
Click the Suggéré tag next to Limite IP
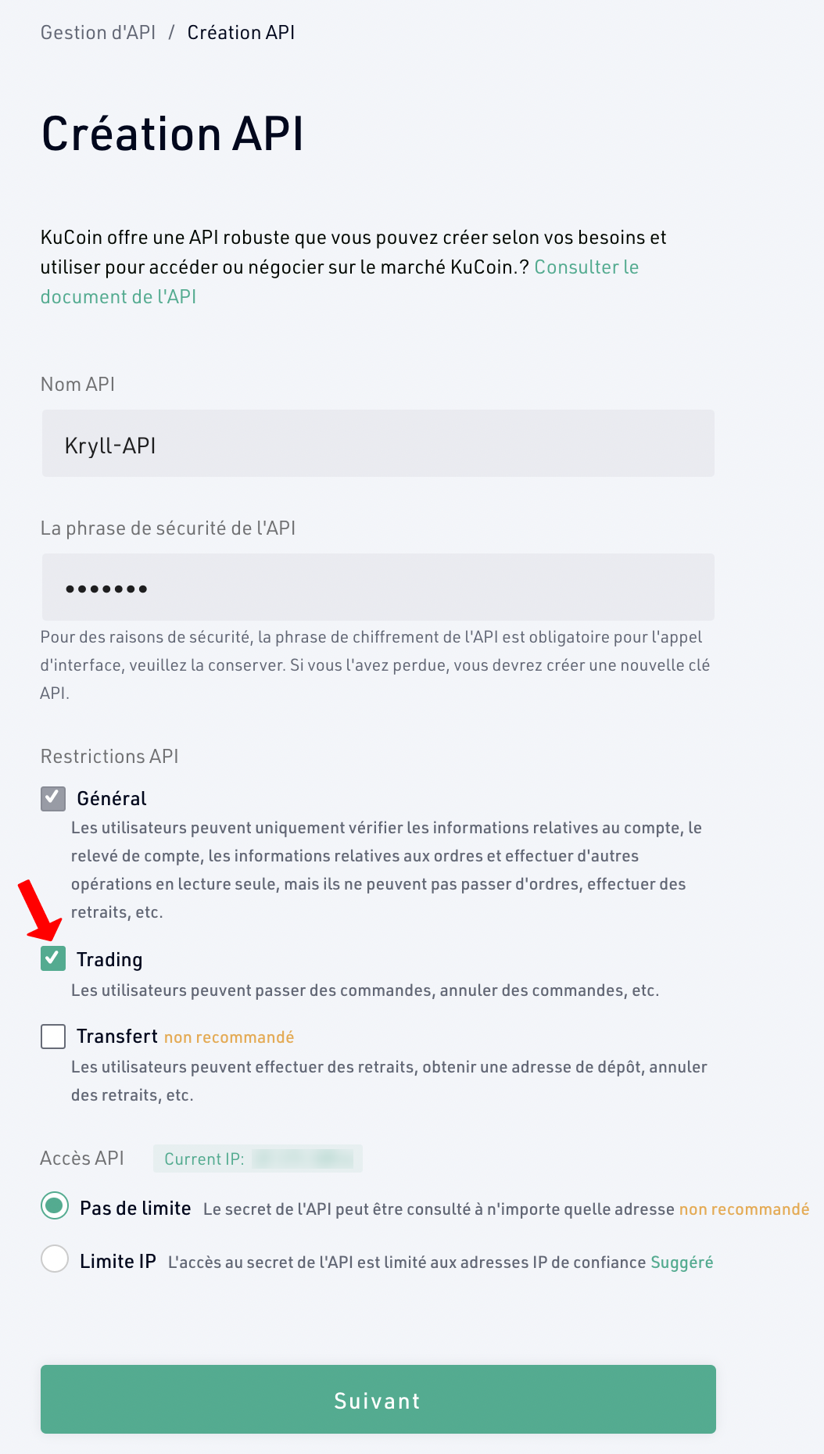click(x=682, y=1262)
